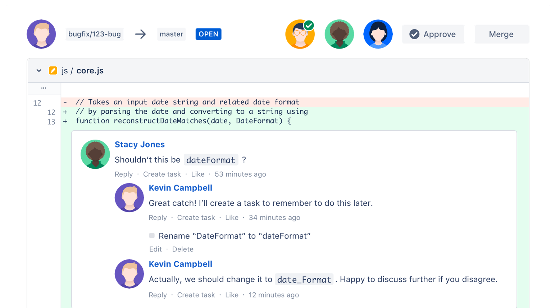Image resolution: width=555 pixels, height=308 pixels.
Task: Create task from Stacy Jones' comment
Action: [x=162, y=174]
